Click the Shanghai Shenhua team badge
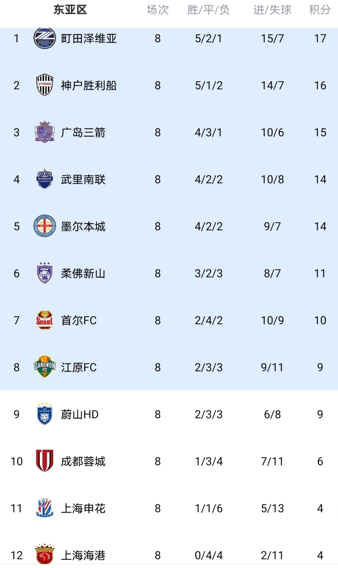338x568 pixels. pos(45,508)
